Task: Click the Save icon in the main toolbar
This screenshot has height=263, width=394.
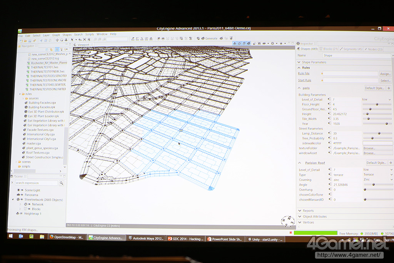Action: (30, 41)
